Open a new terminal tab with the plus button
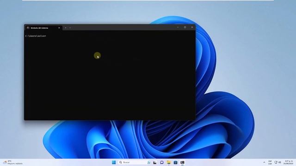Viewport: 296px width, 166px height. pos(66,28)
